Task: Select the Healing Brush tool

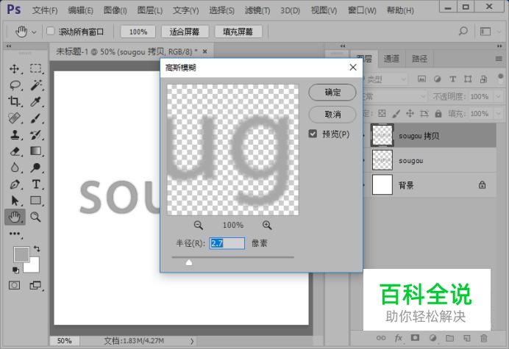Action: tap(14, 118)
